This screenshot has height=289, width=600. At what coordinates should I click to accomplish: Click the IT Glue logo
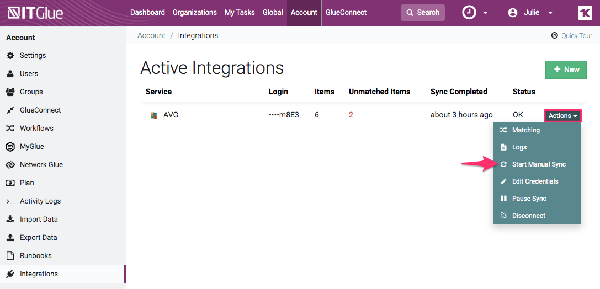[x=35, y=13]
